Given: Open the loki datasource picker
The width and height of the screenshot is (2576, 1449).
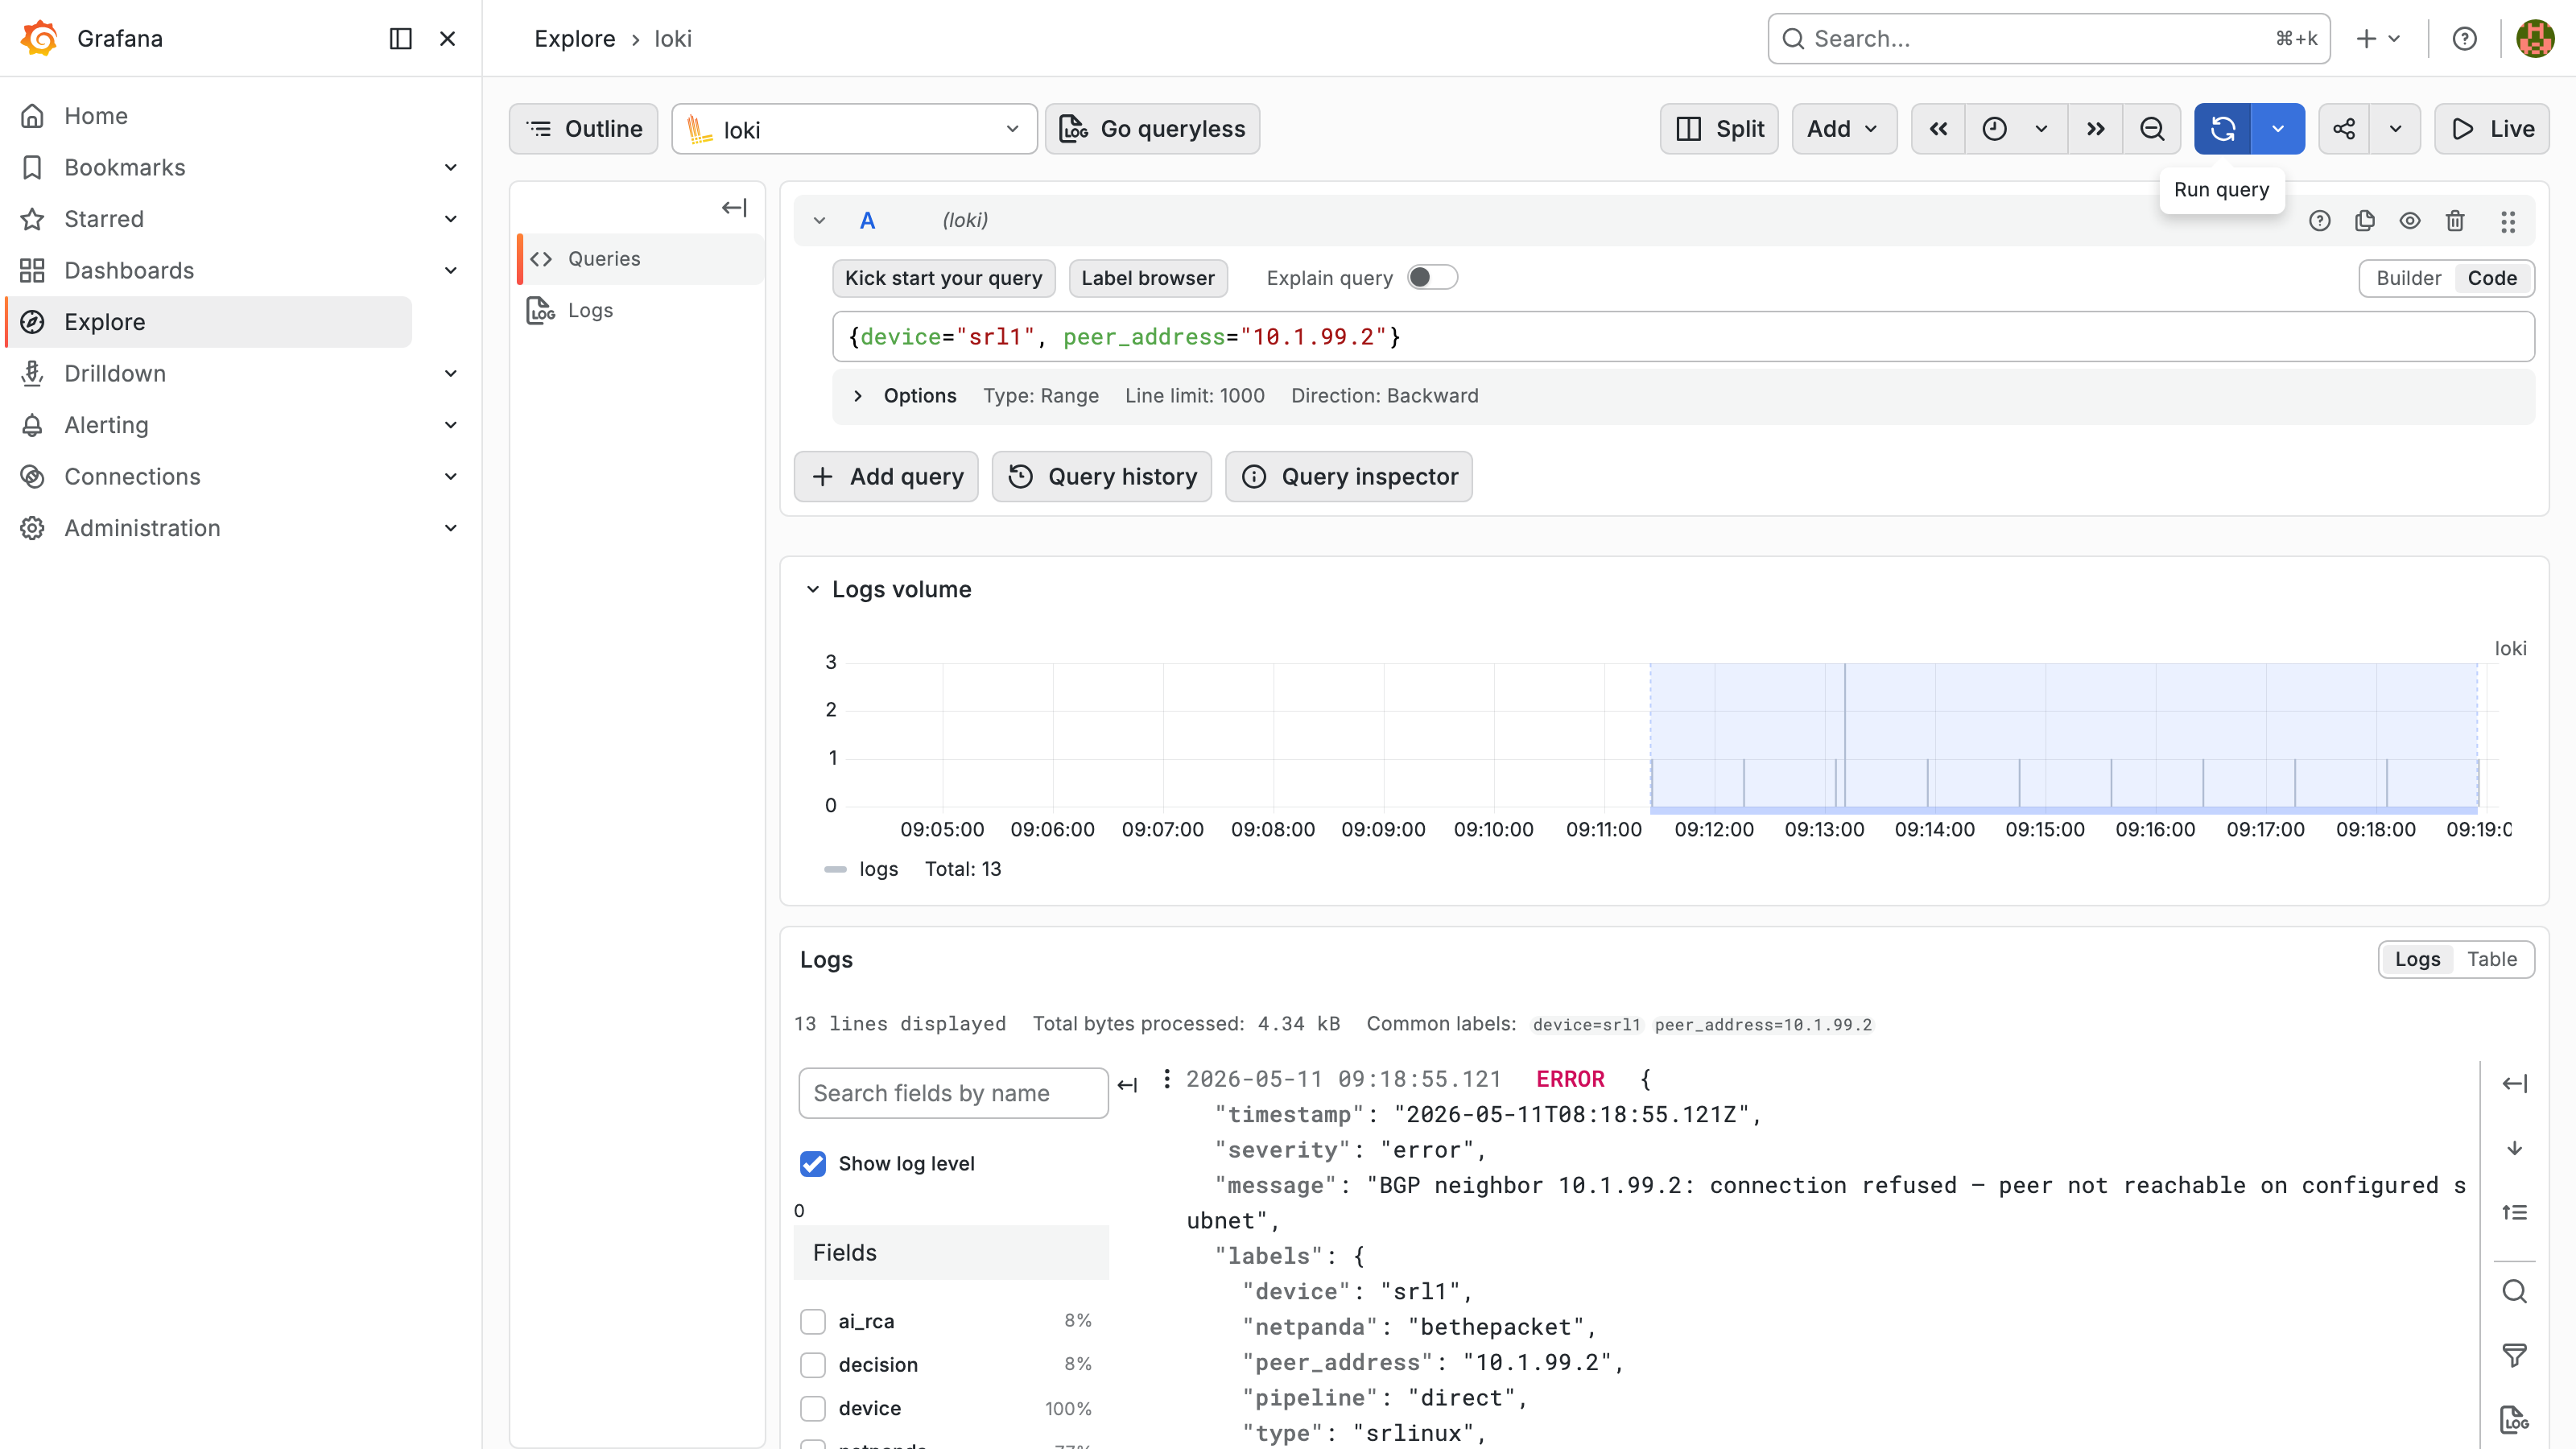Looking at the screenshot, I should 854,129.
